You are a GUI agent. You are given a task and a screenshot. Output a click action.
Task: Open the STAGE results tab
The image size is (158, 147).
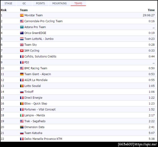point(8,3)
